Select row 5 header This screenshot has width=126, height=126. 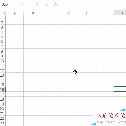(x=3, y=37)
